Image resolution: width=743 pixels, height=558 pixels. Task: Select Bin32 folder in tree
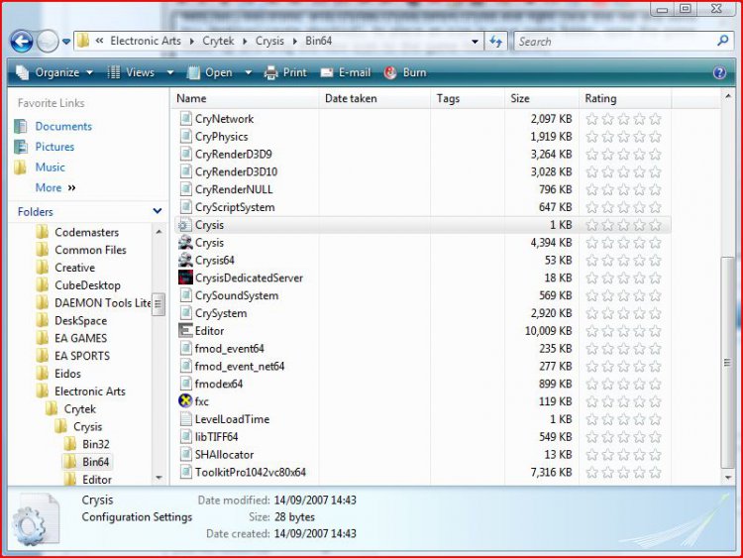point(96,444)
